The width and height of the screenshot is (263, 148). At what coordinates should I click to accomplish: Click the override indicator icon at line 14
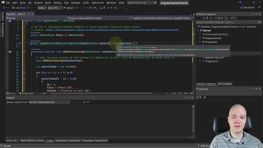[x=10, y=52]
